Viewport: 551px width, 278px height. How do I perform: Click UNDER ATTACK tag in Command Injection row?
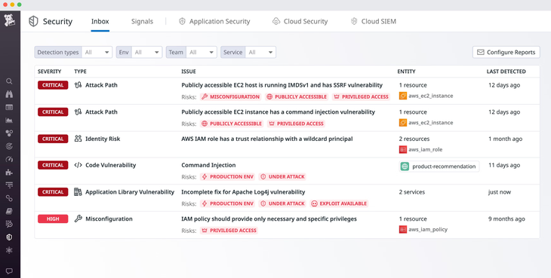click(x=282, y=177)
